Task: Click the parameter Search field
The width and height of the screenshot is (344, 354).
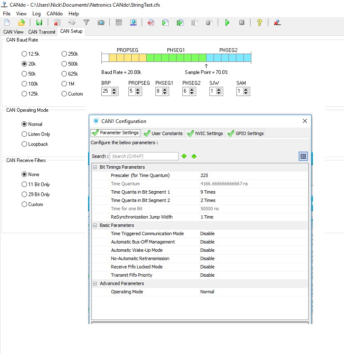Action: tap(144, 156)
